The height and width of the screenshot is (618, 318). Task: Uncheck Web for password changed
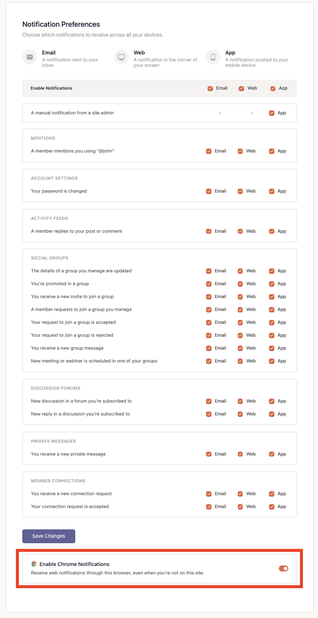pyautogui.click(x=240, y=191)
